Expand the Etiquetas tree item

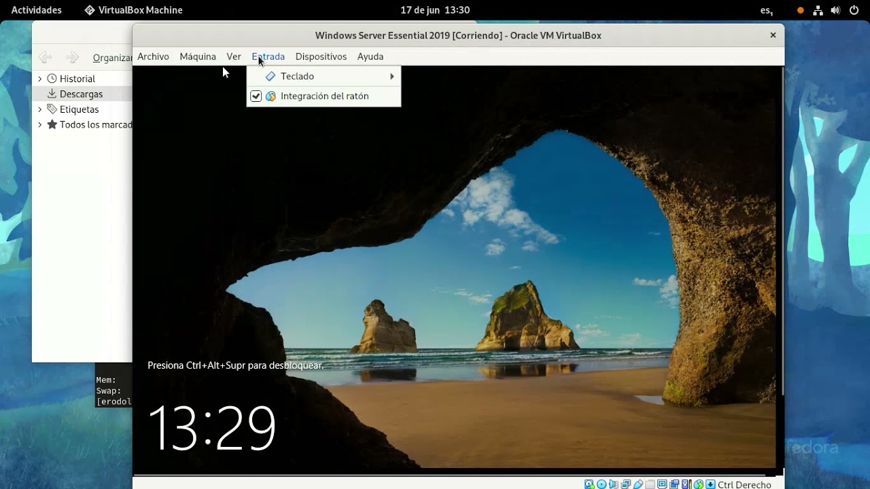click(x=40, y=109)
